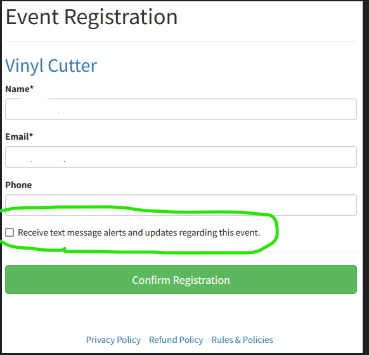Tick the text message alerts checkbox
The image size is (369, 355).
[10, 232]
